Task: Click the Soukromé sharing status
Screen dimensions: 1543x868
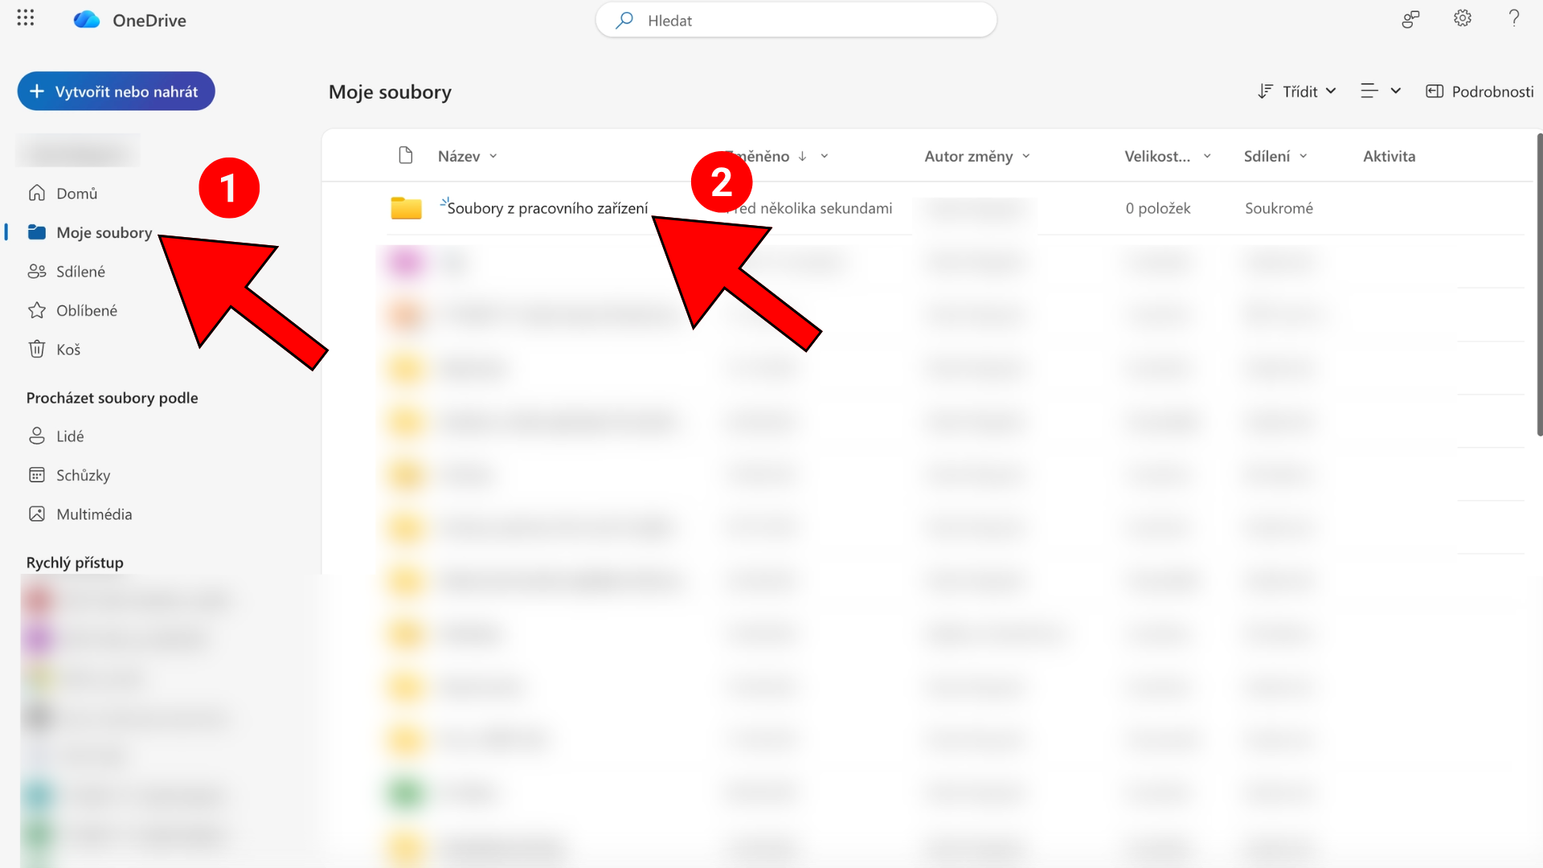Action: coord(1279,209)
